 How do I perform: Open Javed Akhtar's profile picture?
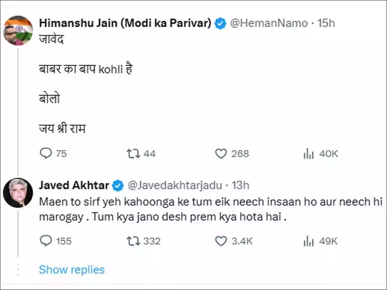pos(18,194)
